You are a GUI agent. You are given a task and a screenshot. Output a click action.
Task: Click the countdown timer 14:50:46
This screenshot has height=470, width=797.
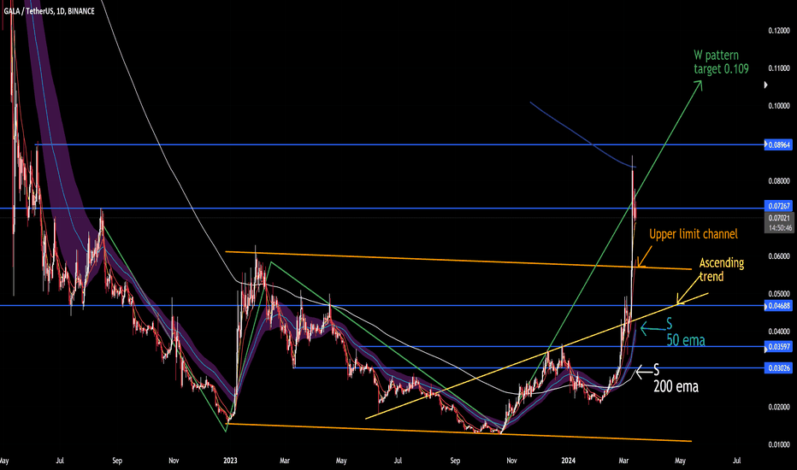[779, 228]
